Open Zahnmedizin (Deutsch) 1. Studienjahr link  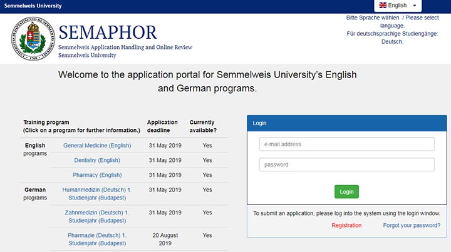[x=97, y=216]
